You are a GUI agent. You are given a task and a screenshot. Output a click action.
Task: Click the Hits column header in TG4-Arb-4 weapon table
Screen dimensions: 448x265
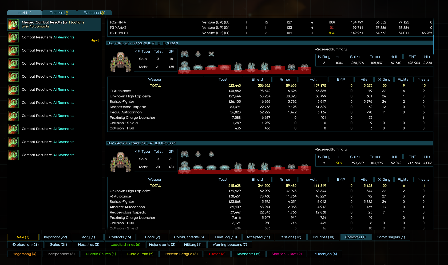point(364,179)
